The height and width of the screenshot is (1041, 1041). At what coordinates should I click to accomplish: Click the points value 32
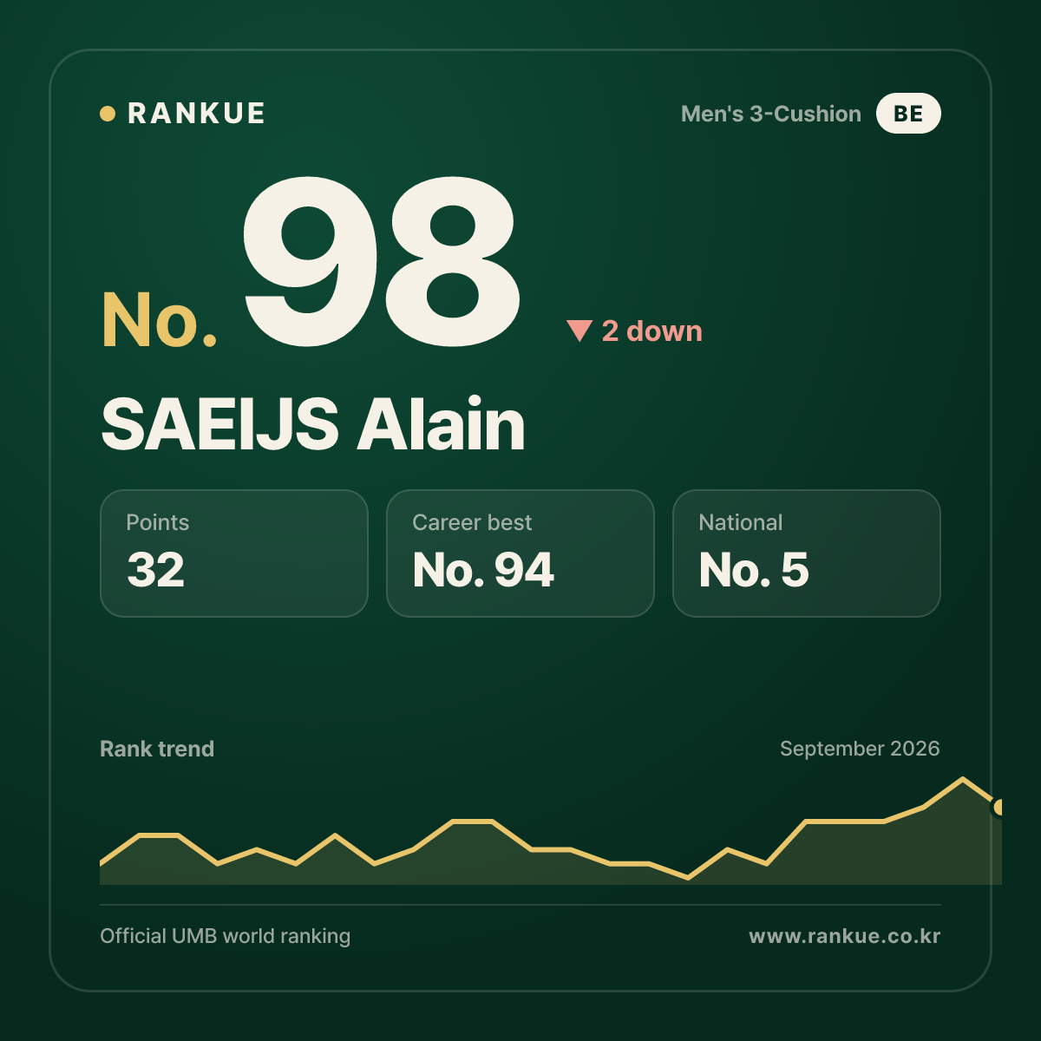tap(156, 570)
